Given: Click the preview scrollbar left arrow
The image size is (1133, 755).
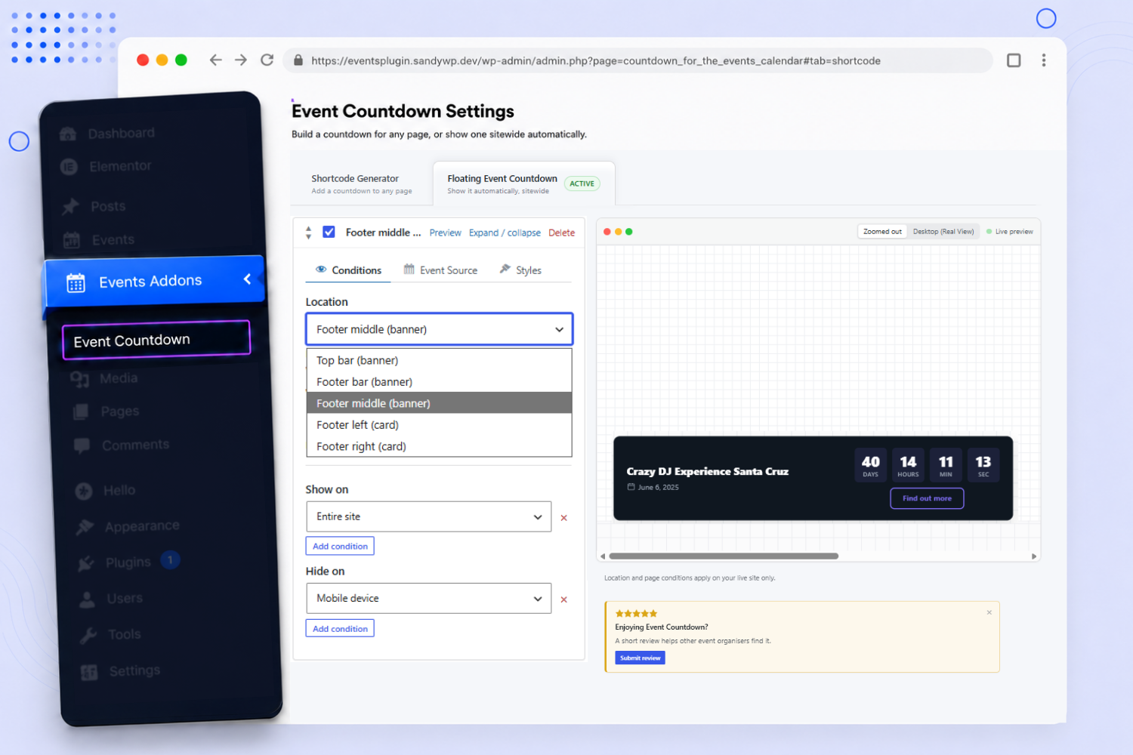Looking at the screenshot, I should (x=602, y=556).
